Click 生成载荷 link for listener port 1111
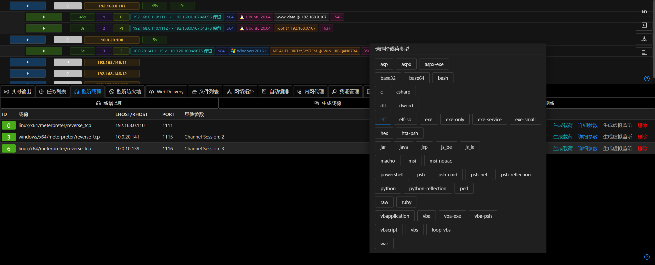Screen dimensions: 655x265 563,125
